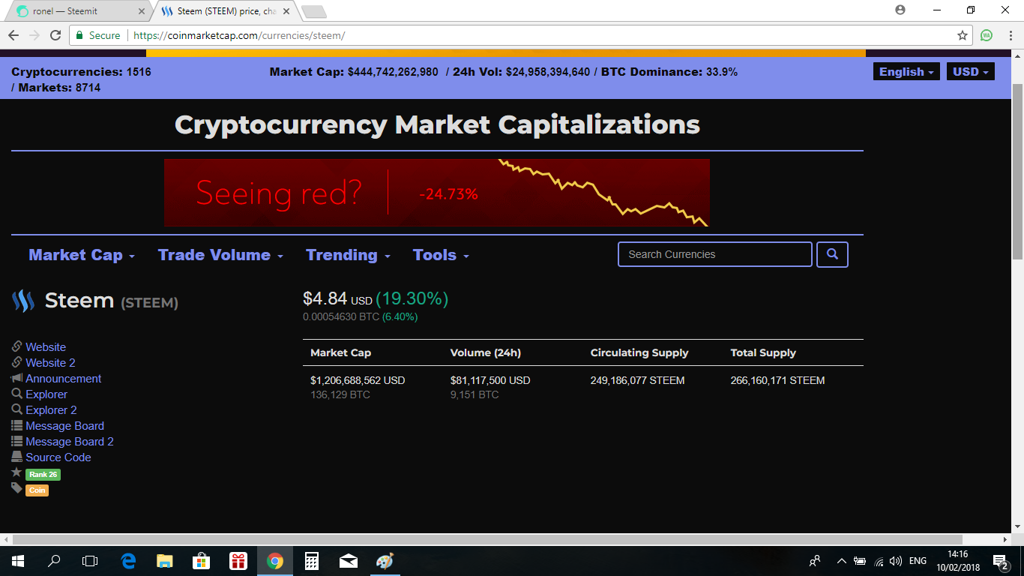Reload the page with refresh icon
1024x576 pixels.
click(55, 35)
